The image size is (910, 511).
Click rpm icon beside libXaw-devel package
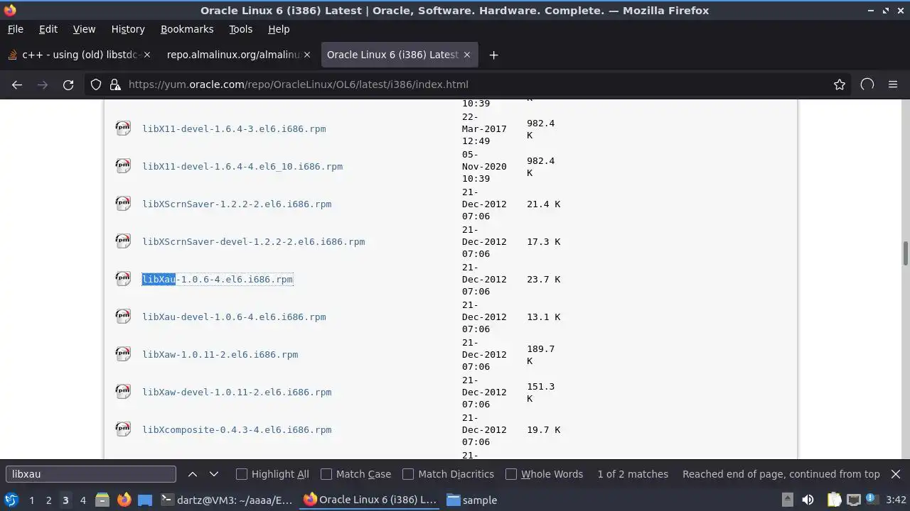click(x=123, y=391)
